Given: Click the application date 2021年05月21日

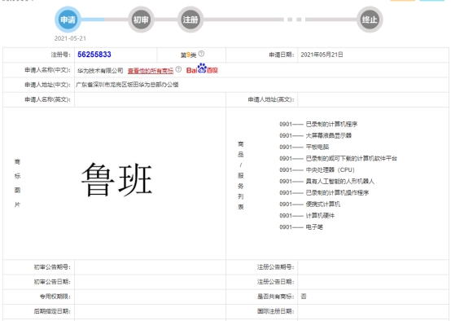Looking at the screenshot, I should 322,55.
